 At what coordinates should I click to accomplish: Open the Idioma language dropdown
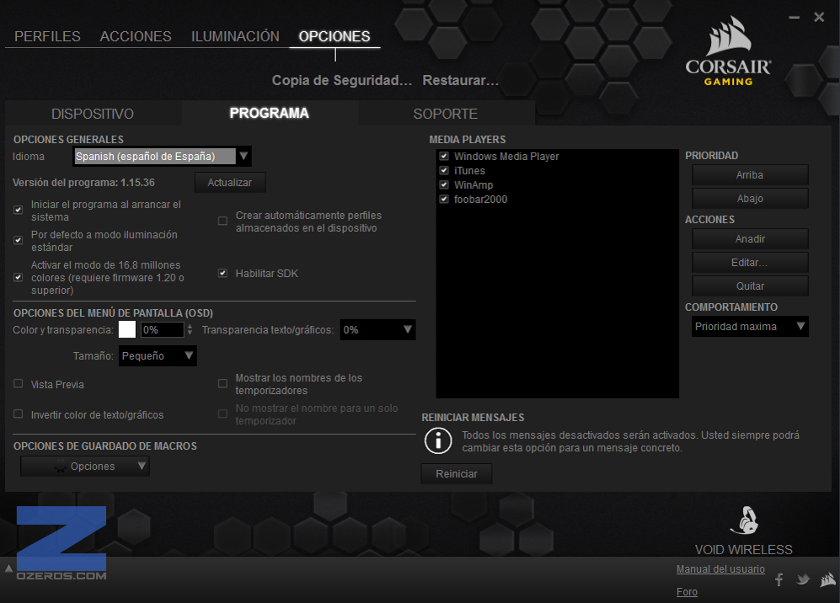(x=162, y=157)
